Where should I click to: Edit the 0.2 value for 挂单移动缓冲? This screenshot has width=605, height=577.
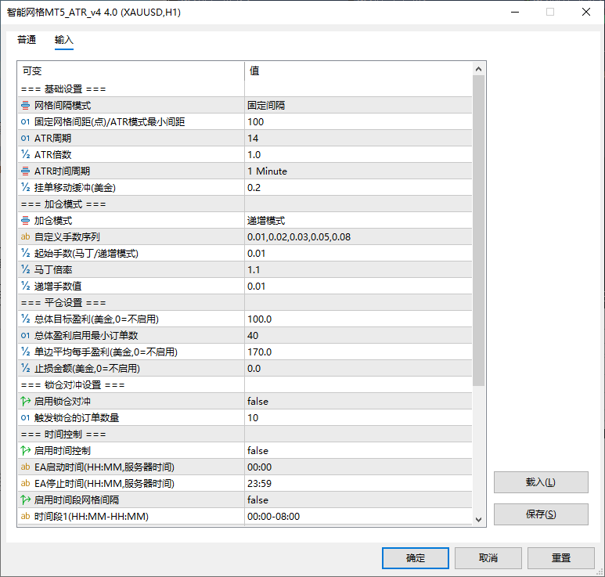(x=358, y=188)
